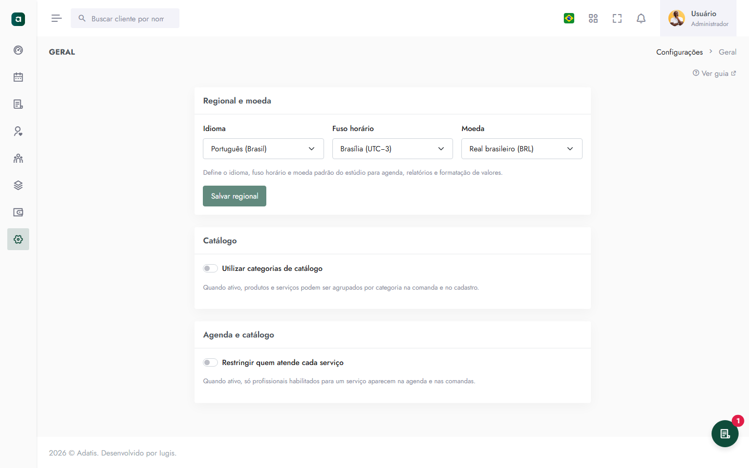Open the calendar agenda icon in sidebar
749x468 pixels.
[18, 77]
